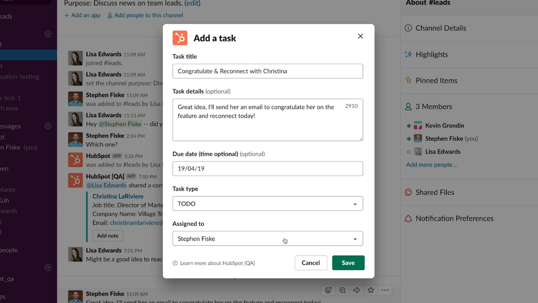Click Stephen Fiske avatar at 2:24 PM
This screenshot has height=303, width=538.
(75, 140)
